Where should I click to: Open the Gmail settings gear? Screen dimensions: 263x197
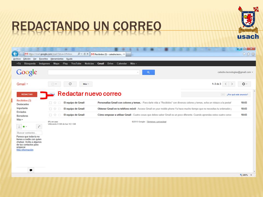[244, 84]
